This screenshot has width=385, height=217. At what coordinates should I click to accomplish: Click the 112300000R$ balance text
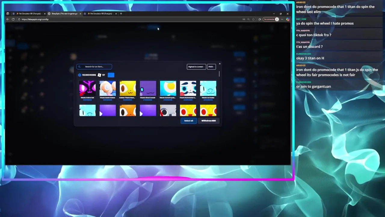coord(89,75)
